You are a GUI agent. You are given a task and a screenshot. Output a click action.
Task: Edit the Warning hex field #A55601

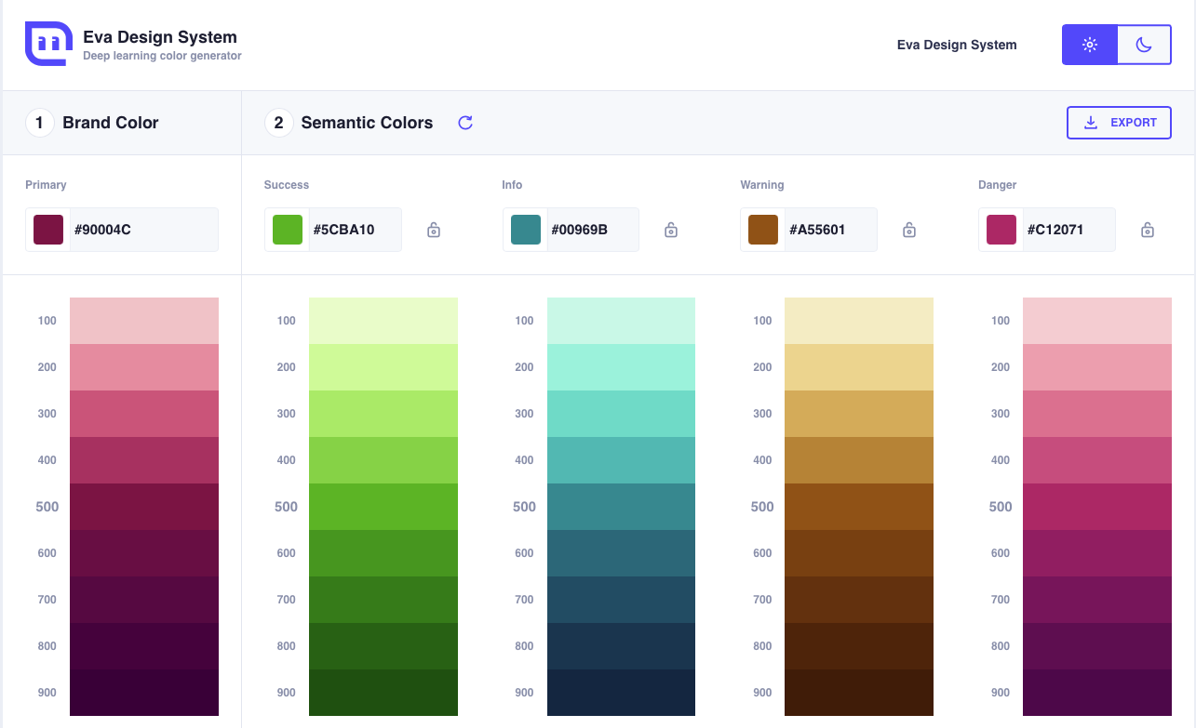click(x=831, y=230)
